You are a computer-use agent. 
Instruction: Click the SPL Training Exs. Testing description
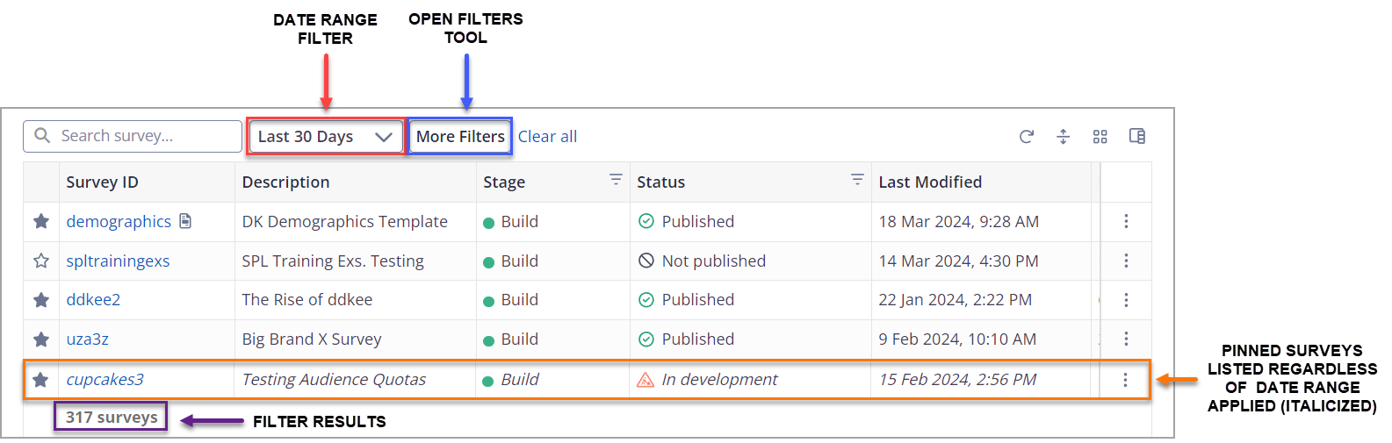(333, 261)
